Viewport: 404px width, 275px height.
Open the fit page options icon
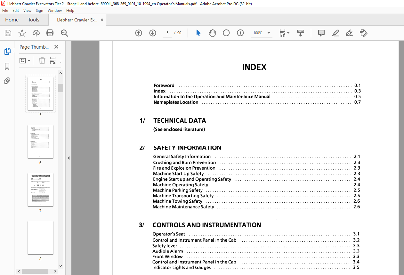(284, 33)
